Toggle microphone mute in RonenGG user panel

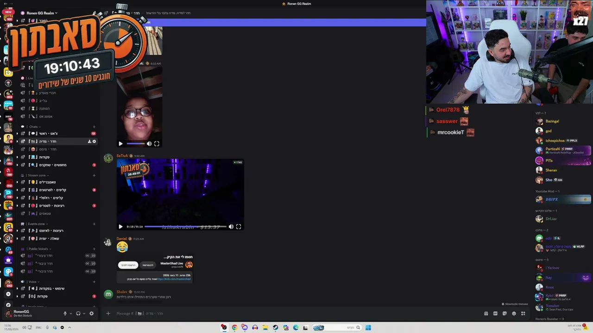(x=65, y=314)
